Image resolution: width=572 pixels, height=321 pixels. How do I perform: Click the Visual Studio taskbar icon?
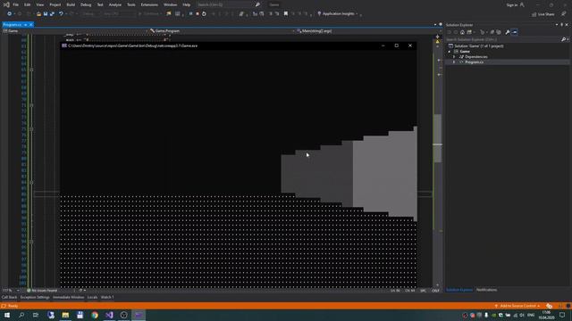tap(109, 315)
